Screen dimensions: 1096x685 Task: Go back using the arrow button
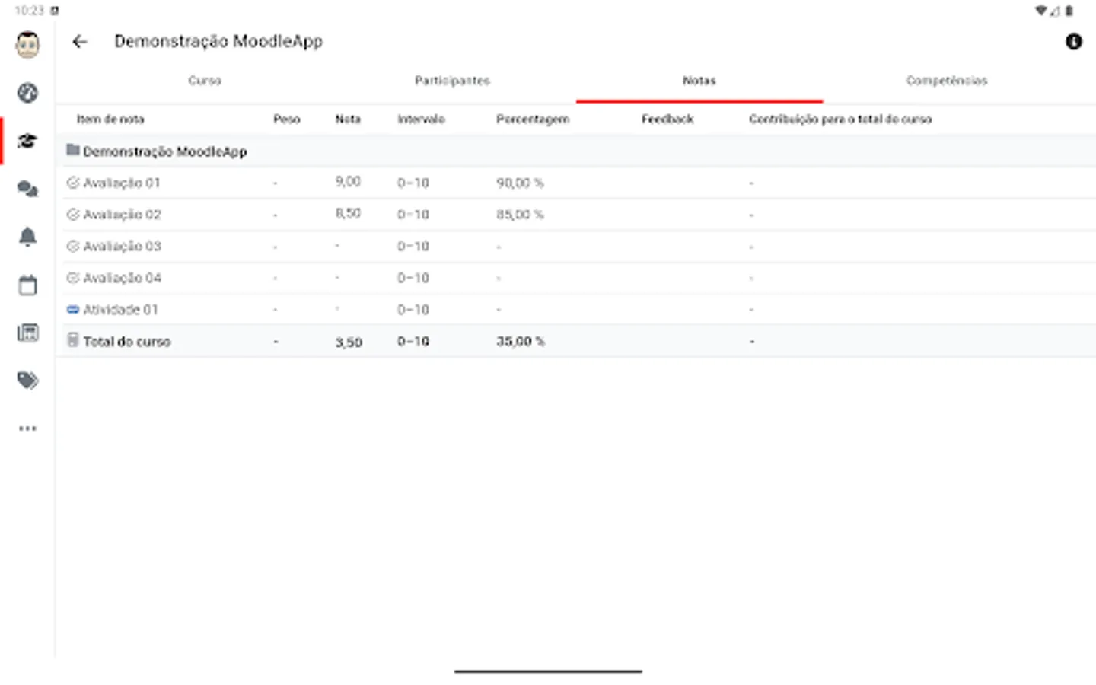[x=80, y=42]
